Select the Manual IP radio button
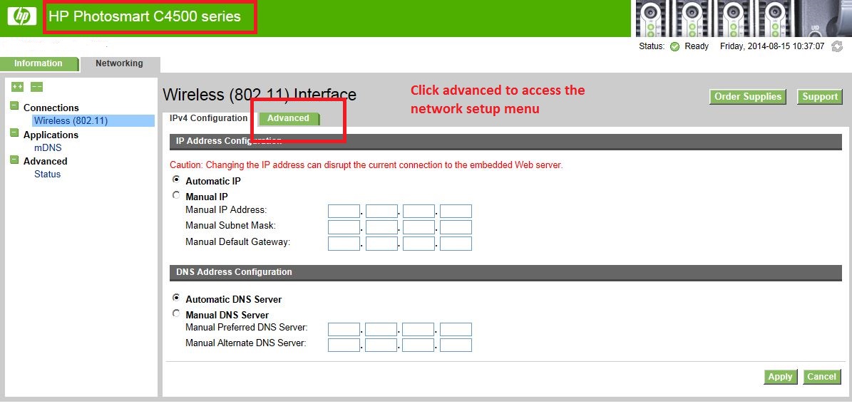 176,195
